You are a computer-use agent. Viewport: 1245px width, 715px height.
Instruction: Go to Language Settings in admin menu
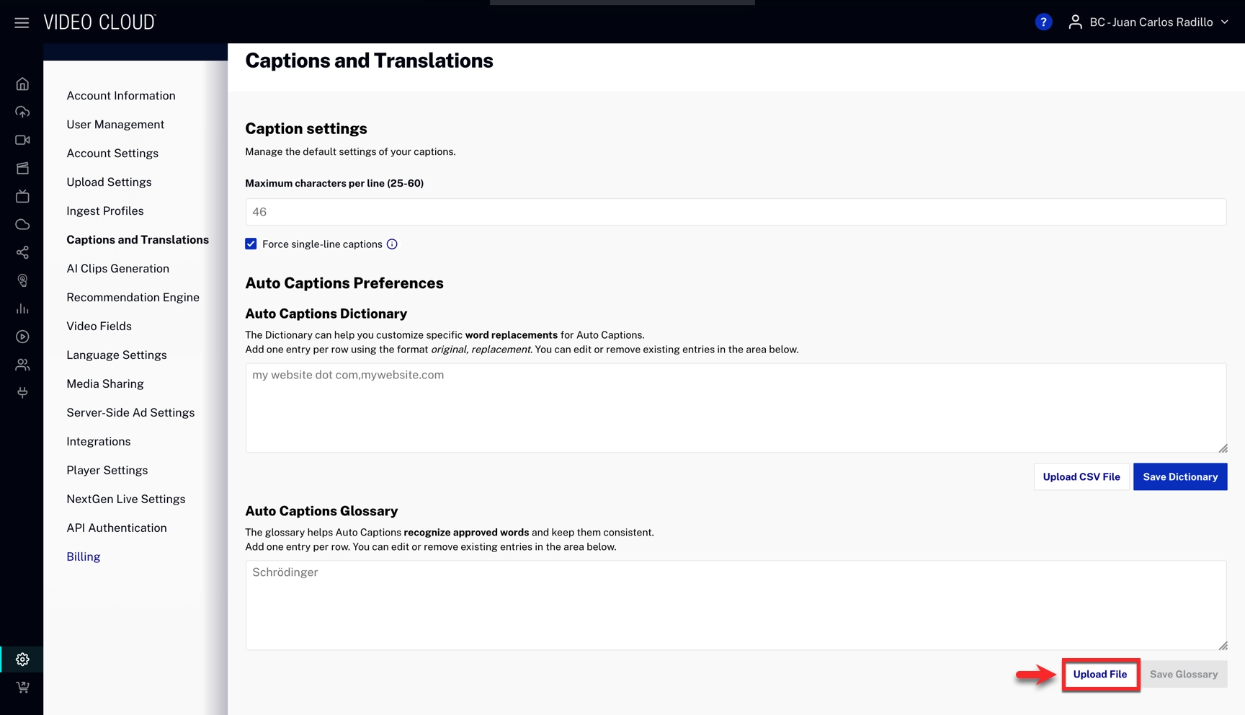(x=117, y=355)
